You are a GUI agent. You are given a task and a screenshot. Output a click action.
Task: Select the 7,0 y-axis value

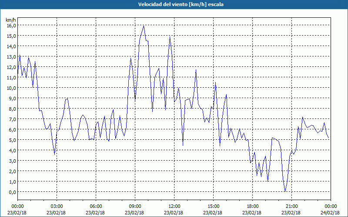13,119
